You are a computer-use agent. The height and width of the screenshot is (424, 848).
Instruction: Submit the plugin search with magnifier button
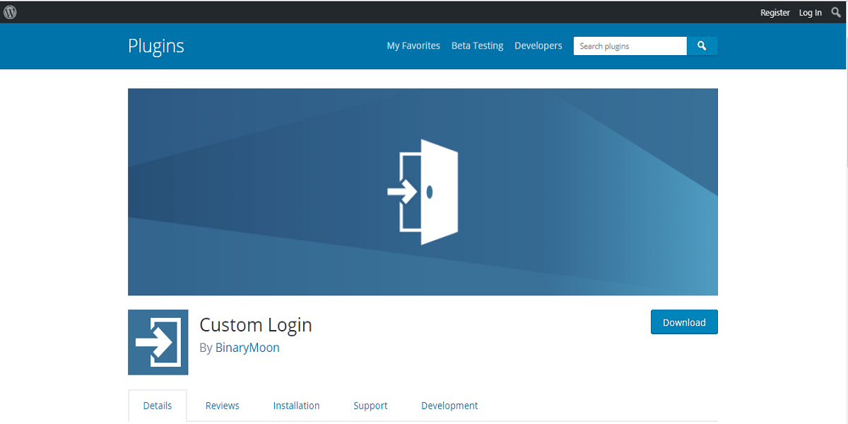pyautogui.click(x=702, y=46)
